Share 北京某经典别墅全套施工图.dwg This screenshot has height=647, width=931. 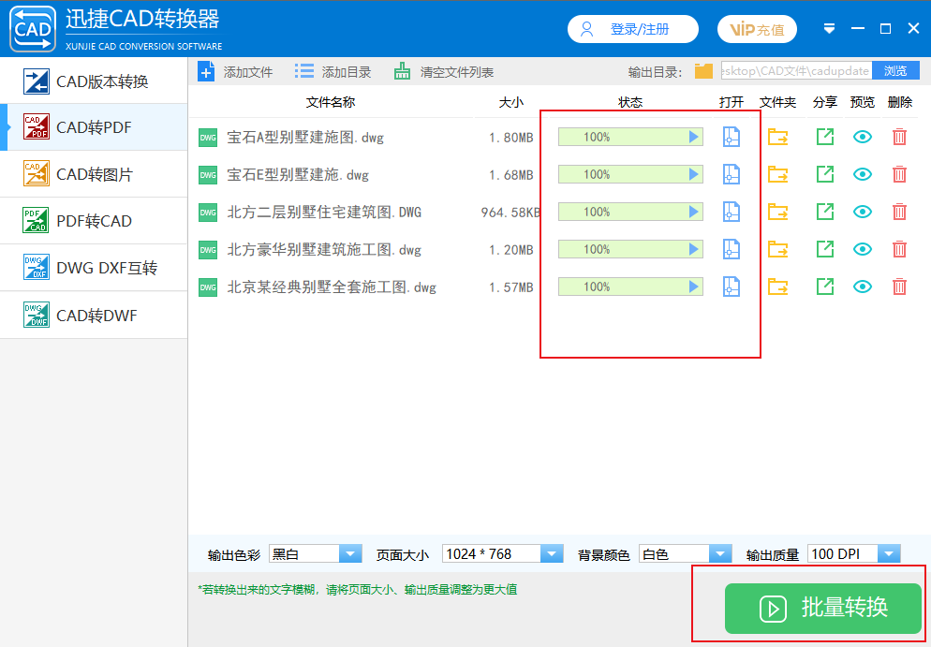pos(825,287)
